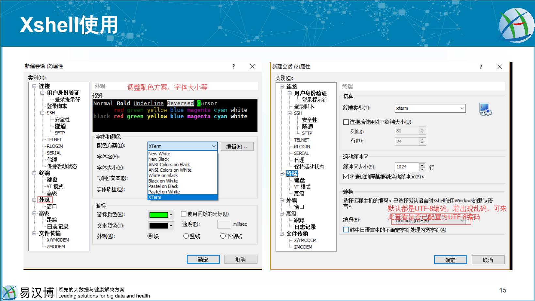This screenshot has width=535, height=301.
Task: Select VT 模式 in left dialog tree
Action: point(55,186)
